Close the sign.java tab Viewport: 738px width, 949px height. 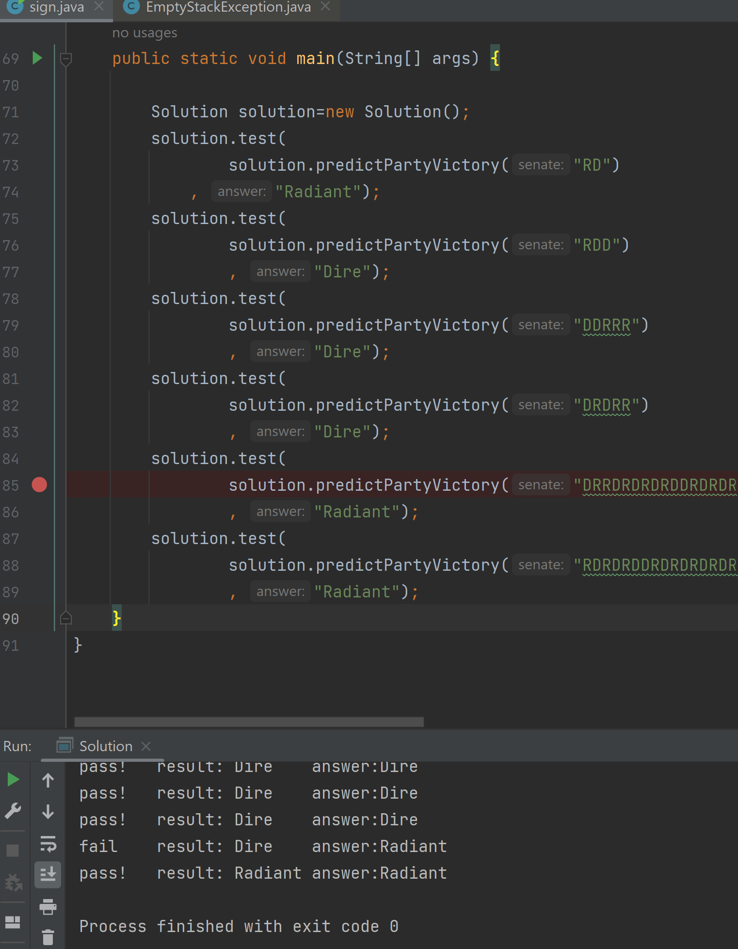point(99,6)
